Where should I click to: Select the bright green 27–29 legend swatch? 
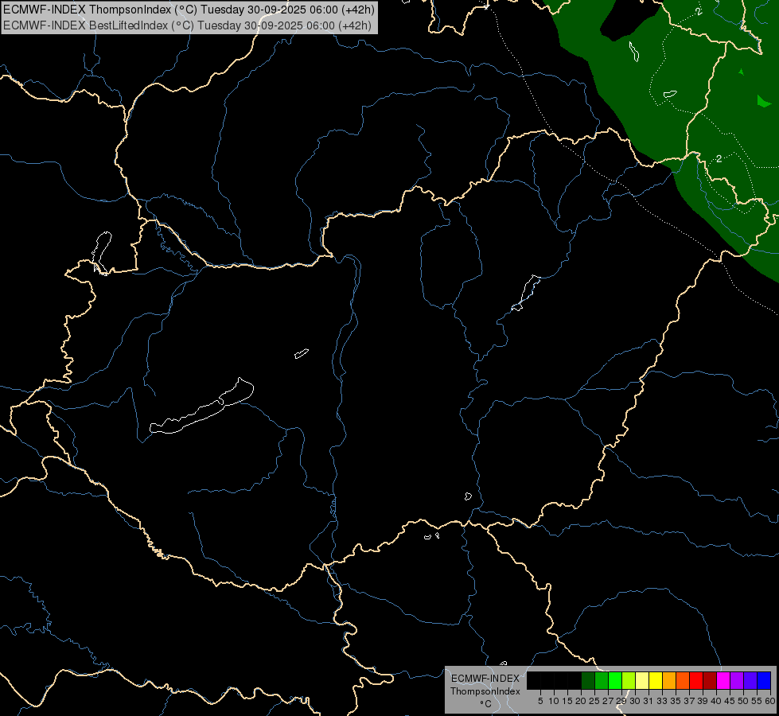click(615, 681)
